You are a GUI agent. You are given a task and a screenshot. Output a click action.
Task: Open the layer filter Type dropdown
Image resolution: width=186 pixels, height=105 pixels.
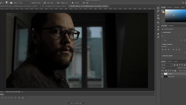(x=167, y=65)
